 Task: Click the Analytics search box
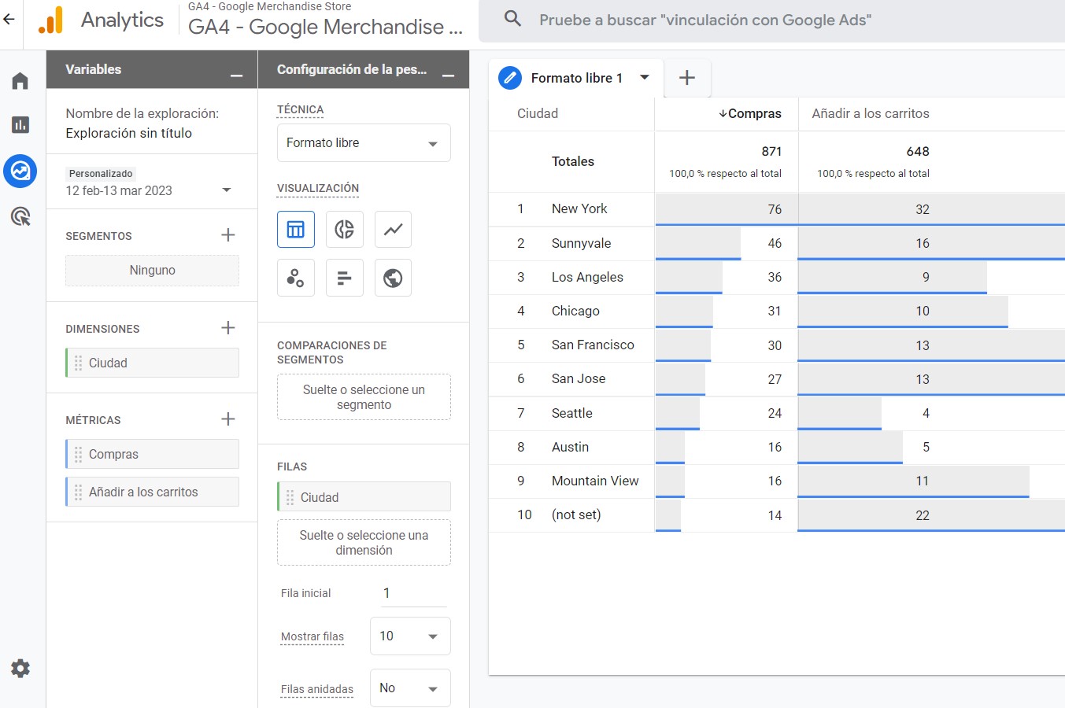pyautogui.click(x=771, y=20)
